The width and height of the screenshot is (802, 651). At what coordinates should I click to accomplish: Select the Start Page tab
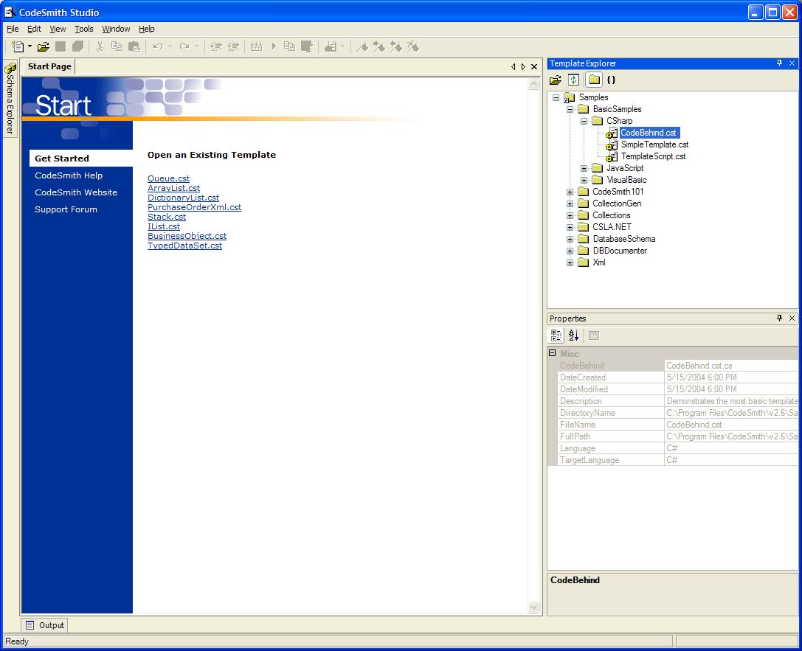point(49,66)
